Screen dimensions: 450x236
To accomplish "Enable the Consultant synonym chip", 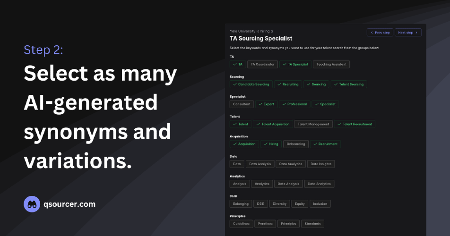I will [x=242, y=104].
